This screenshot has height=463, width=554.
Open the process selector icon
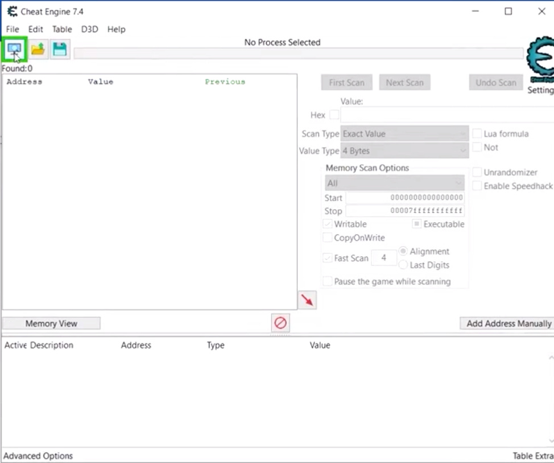(x=14, y=50)
